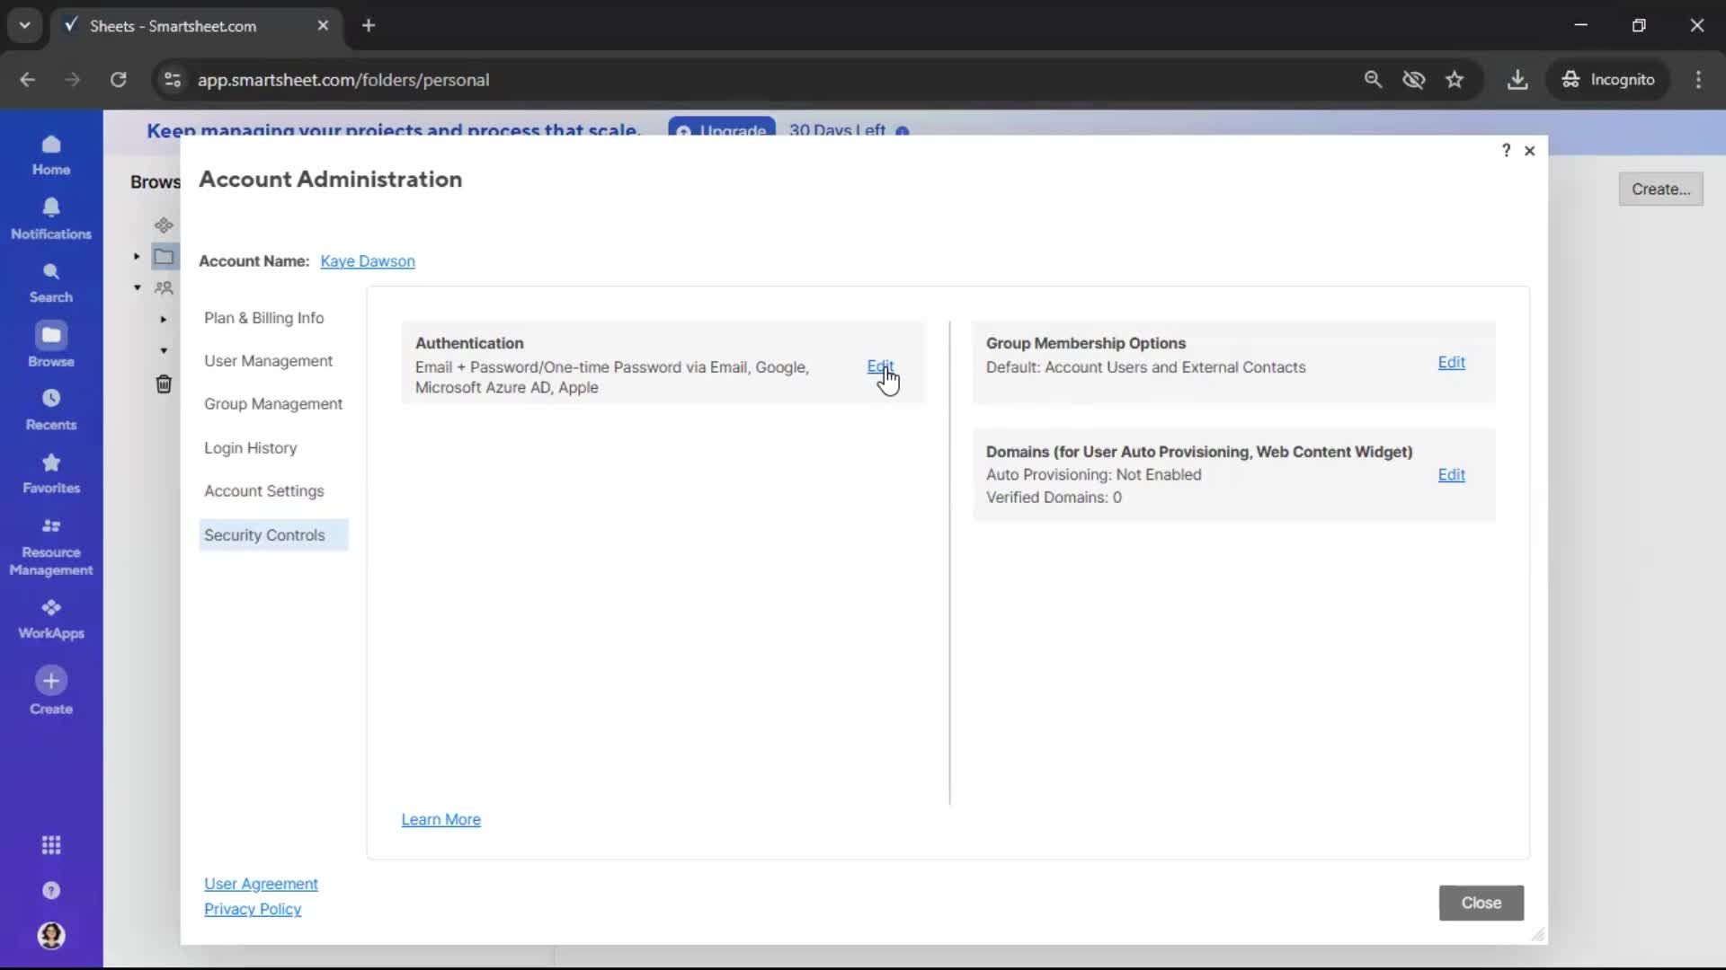This screenshot has width=1726, height=970.
Task: Open Chrome's Downloads icon in the toolbar
Action: [1518, 79]
